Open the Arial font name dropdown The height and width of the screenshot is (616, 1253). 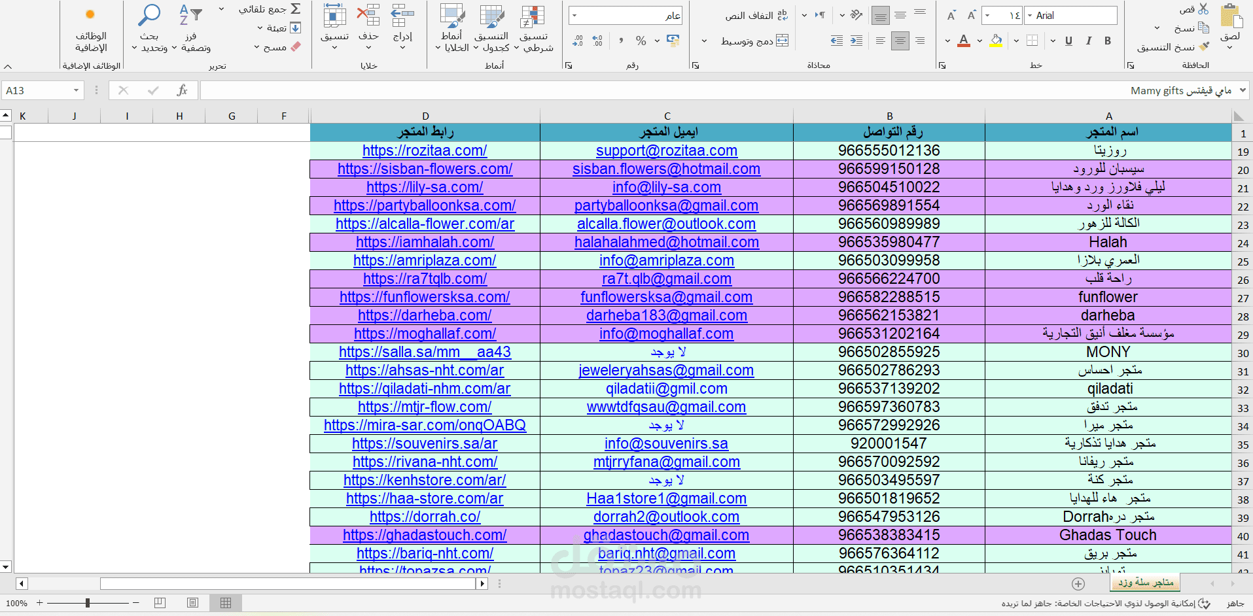1029,15
